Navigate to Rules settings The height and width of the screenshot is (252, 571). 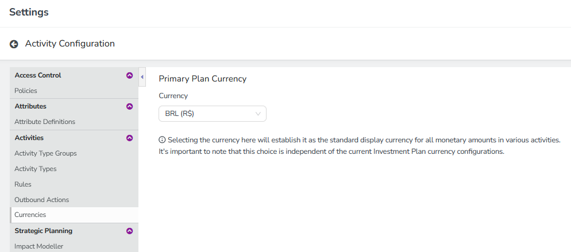[x=23, y=184]
